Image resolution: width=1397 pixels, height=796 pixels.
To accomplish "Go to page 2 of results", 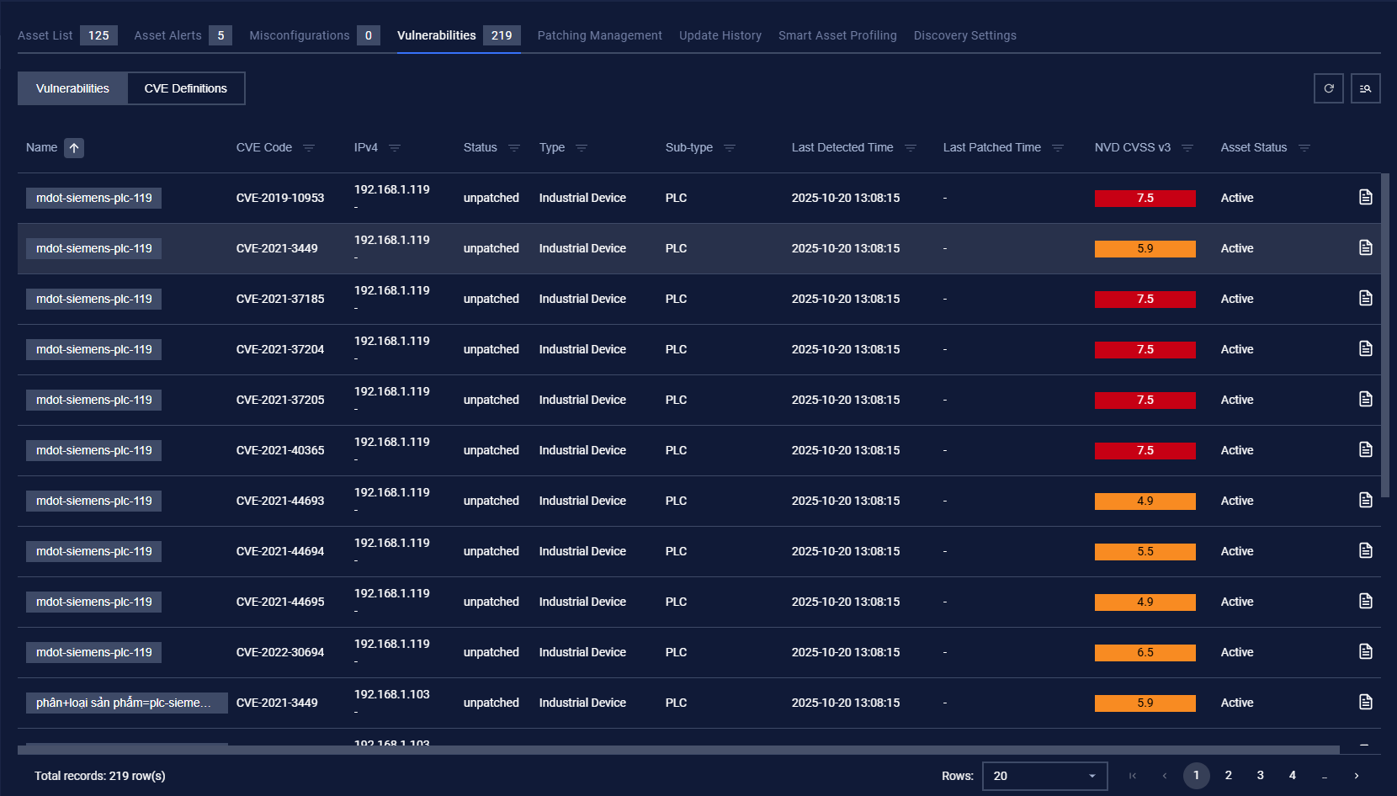I will click(x=1228, y=775).
